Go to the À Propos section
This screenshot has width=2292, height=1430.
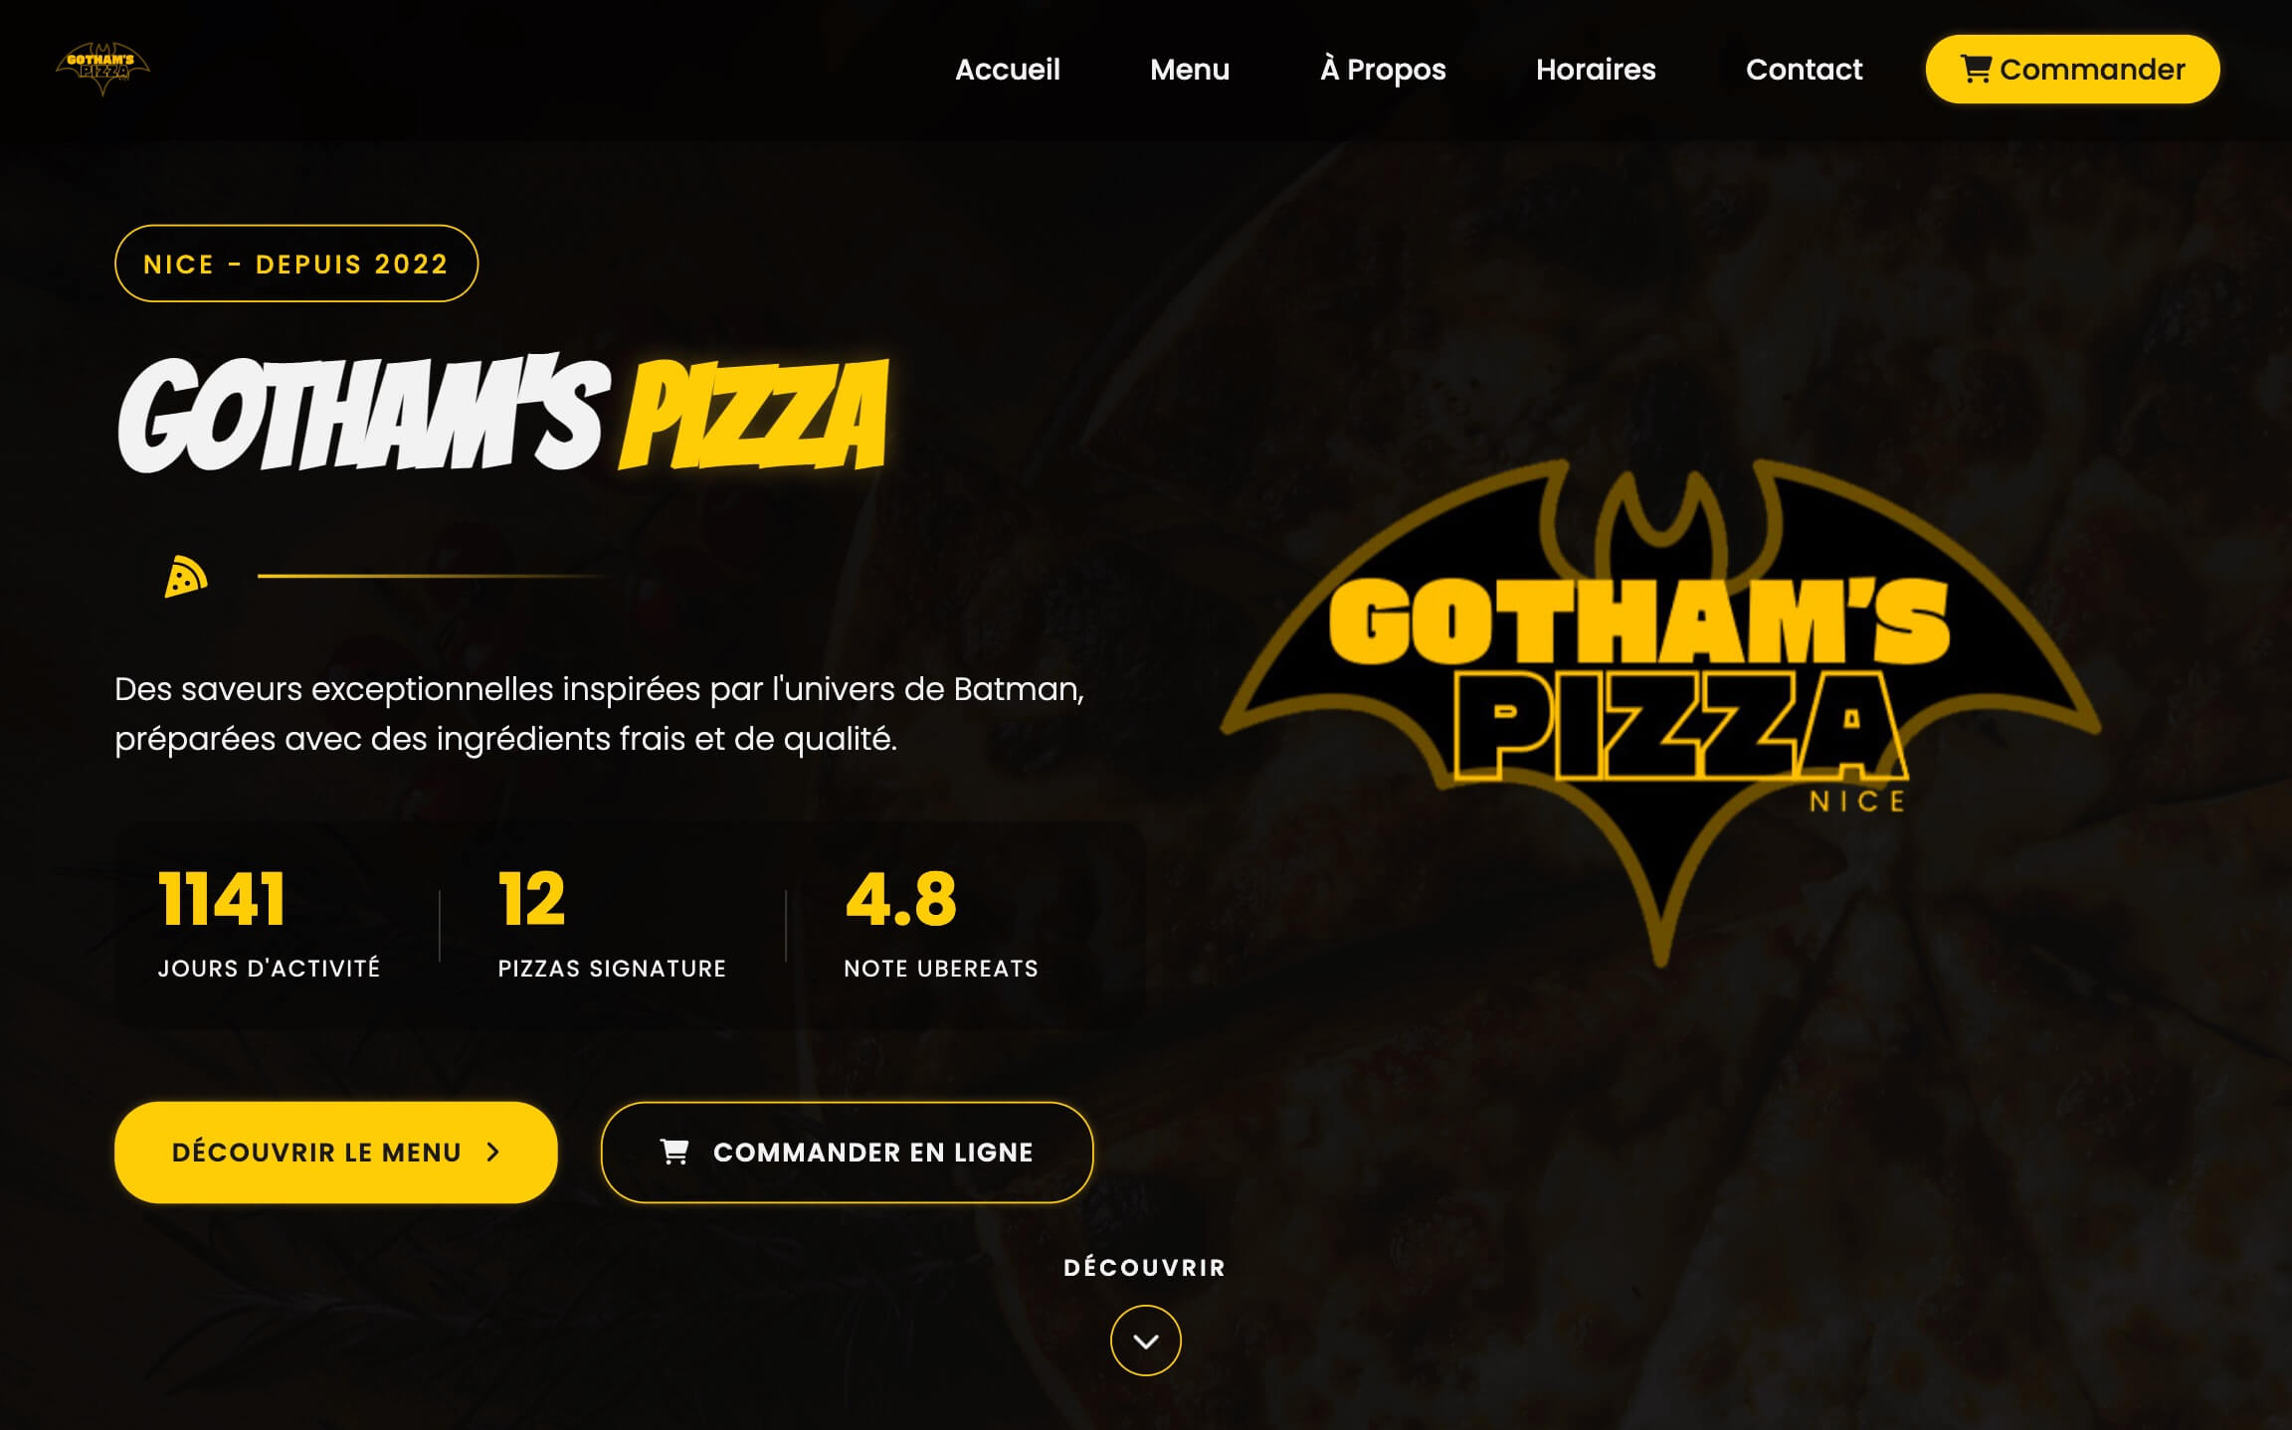[x=1383, y=70]
